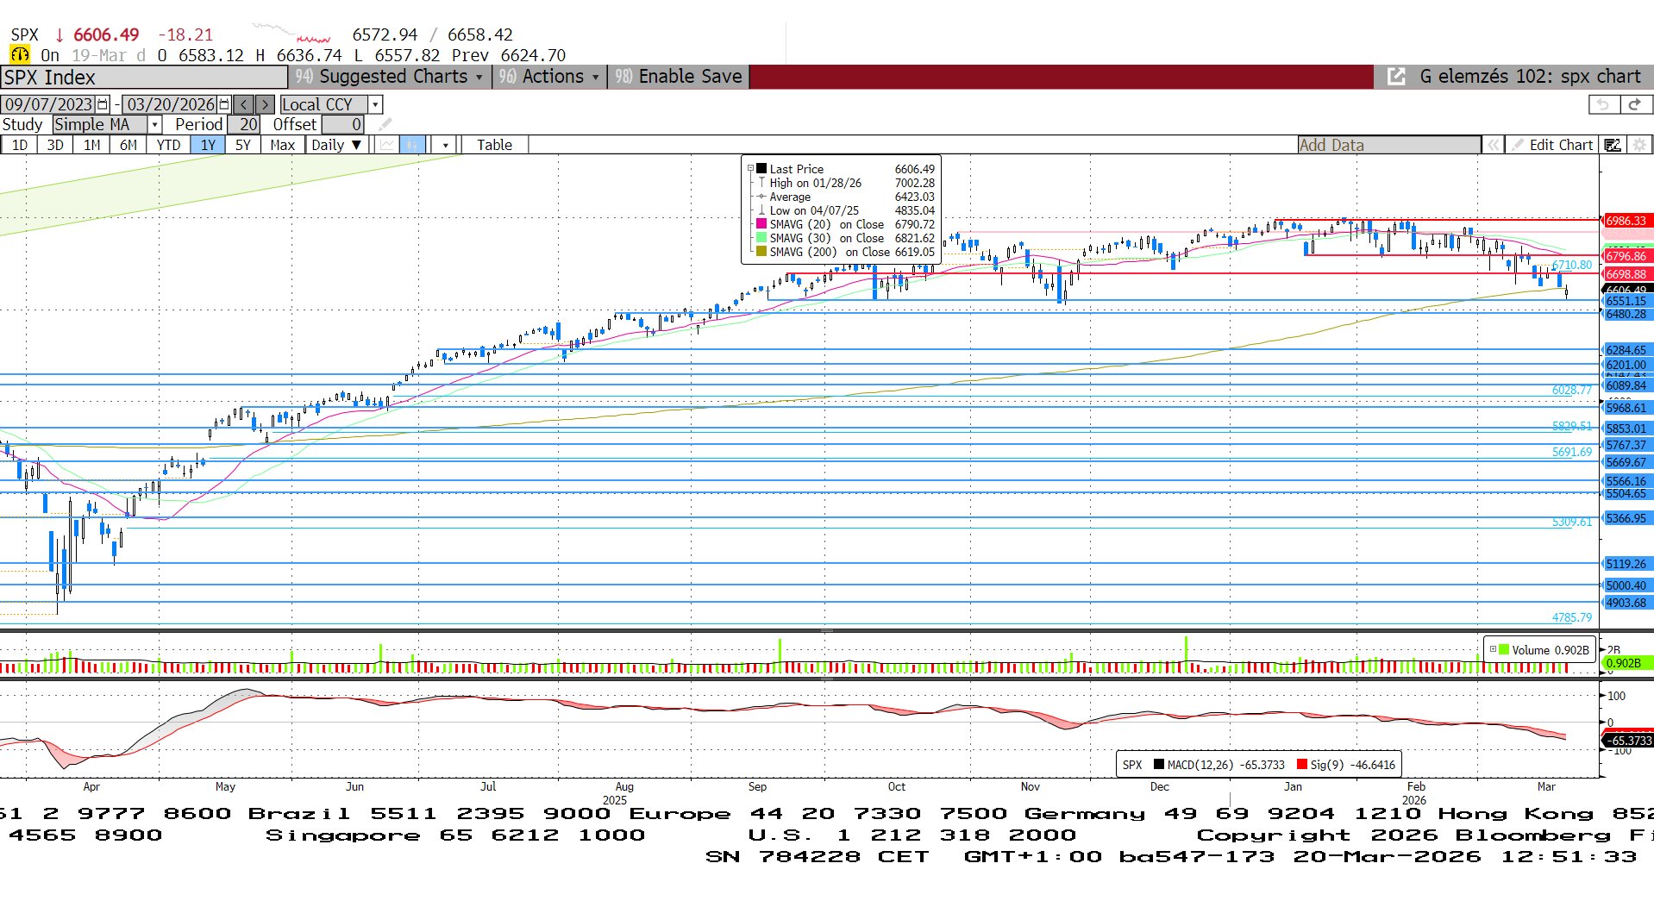Open the Daily periodicity dropdown

click(x=337, y=145)
